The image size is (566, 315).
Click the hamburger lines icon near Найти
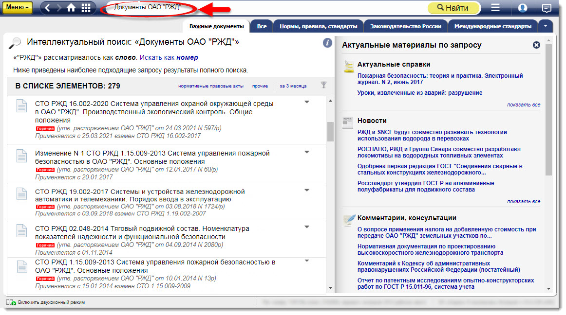[495, 8]
